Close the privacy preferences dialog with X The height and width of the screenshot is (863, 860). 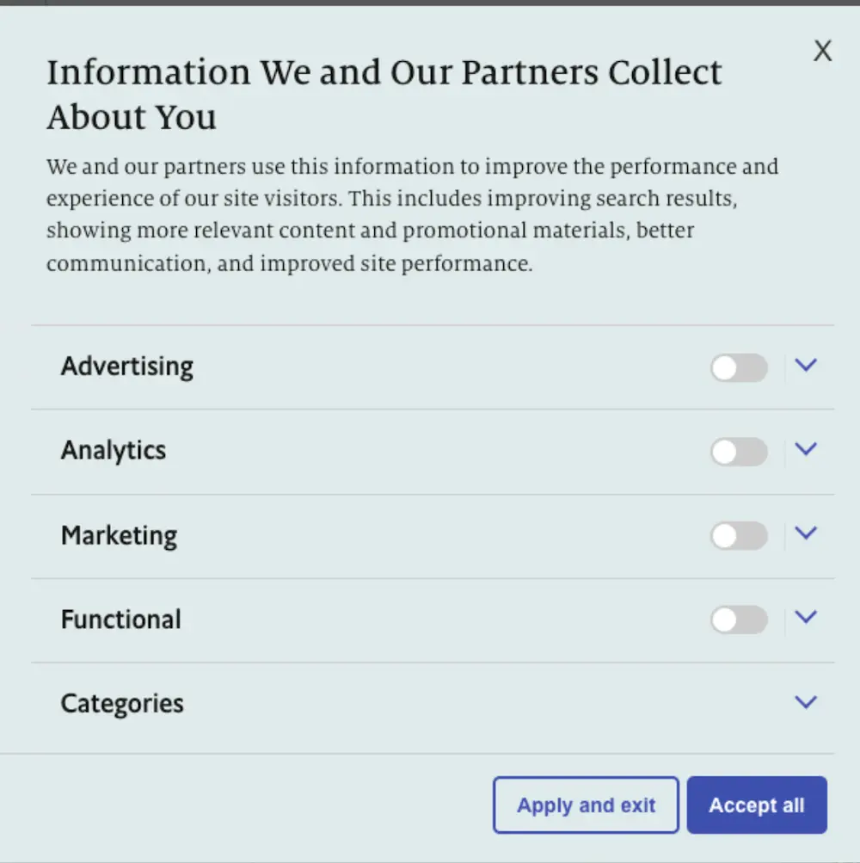pyautogui.click(x=823, y=52)
